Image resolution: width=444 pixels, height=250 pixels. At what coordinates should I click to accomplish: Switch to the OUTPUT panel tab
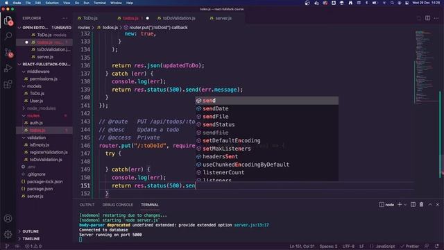click(87, 205)
